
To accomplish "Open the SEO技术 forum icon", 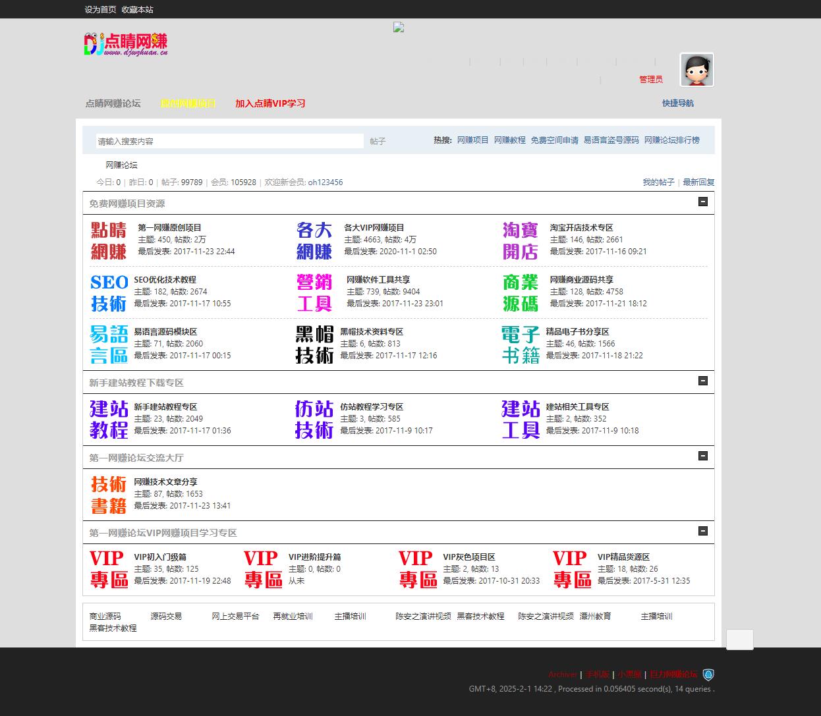I will 109,292.
